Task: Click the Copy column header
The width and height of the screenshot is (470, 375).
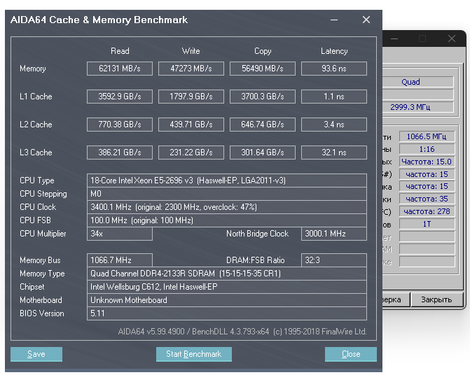Action: (263, 51)
